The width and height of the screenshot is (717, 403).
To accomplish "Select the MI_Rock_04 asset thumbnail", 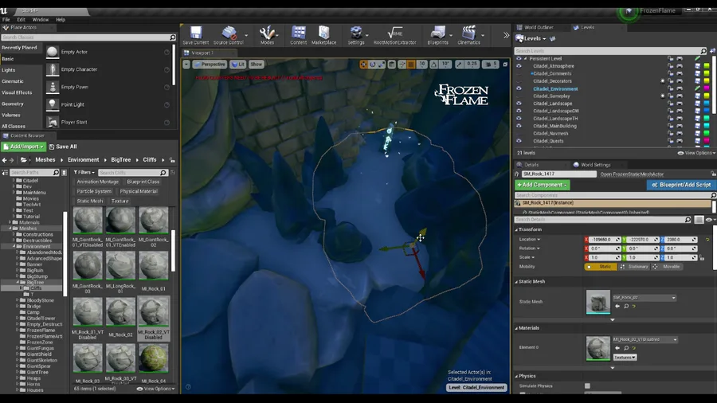I will coord(154,358).
